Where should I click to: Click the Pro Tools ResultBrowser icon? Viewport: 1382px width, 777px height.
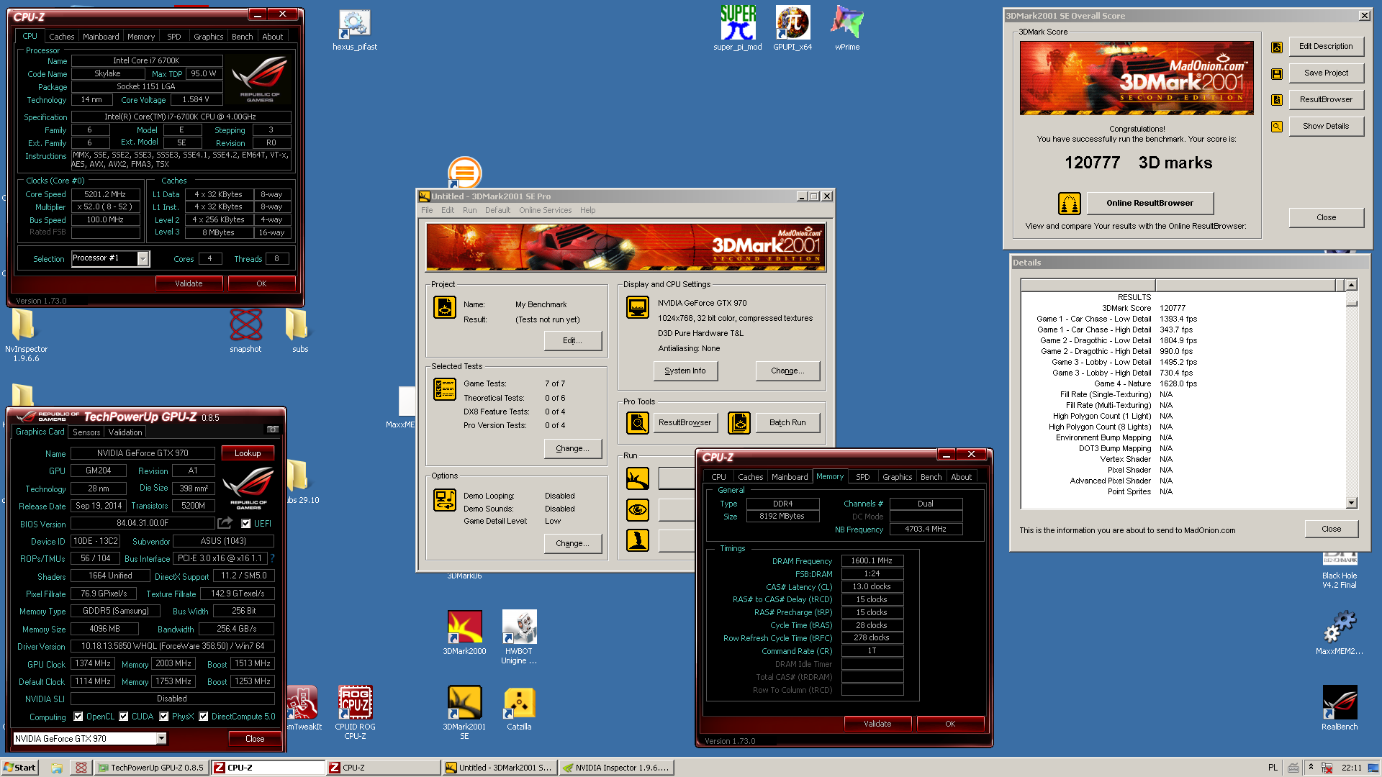tap(638, 423)
